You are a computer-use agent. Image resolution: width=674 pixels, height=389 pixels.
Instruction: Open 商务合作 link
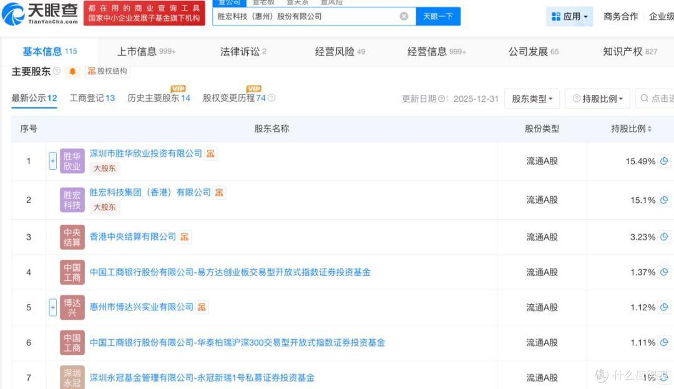pyautogui.click(x=620, y=16)
